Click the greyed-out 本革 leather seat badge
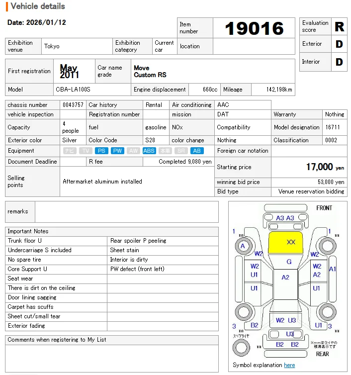This screenshot has height=375, width=351. 165,151
